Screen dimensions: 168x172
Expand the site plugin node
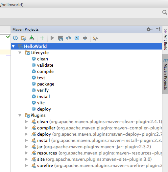click(x=26, y=159)
